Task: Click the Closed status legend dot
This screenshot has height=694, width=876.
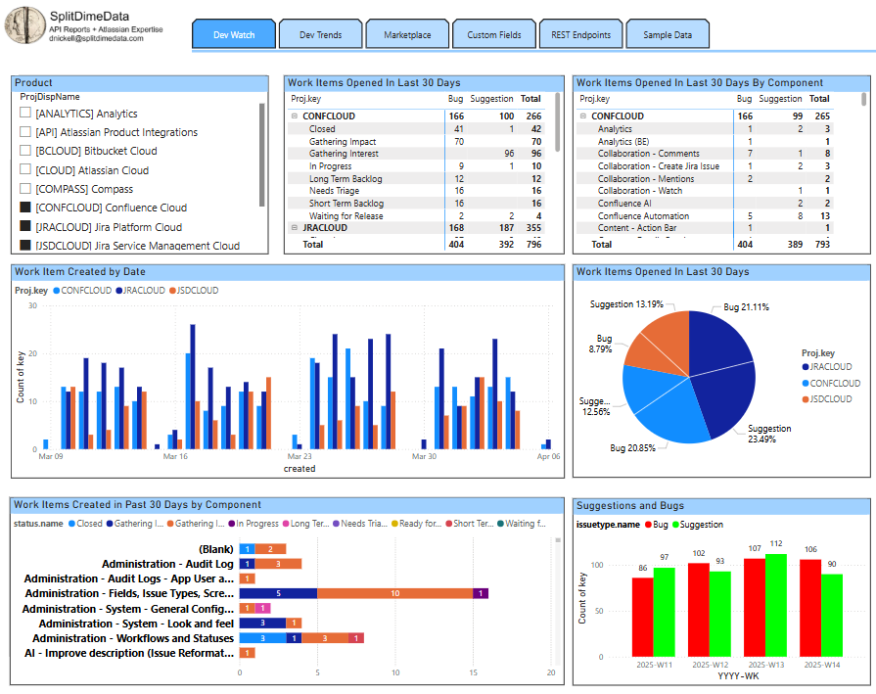Action: click(69, 523)
